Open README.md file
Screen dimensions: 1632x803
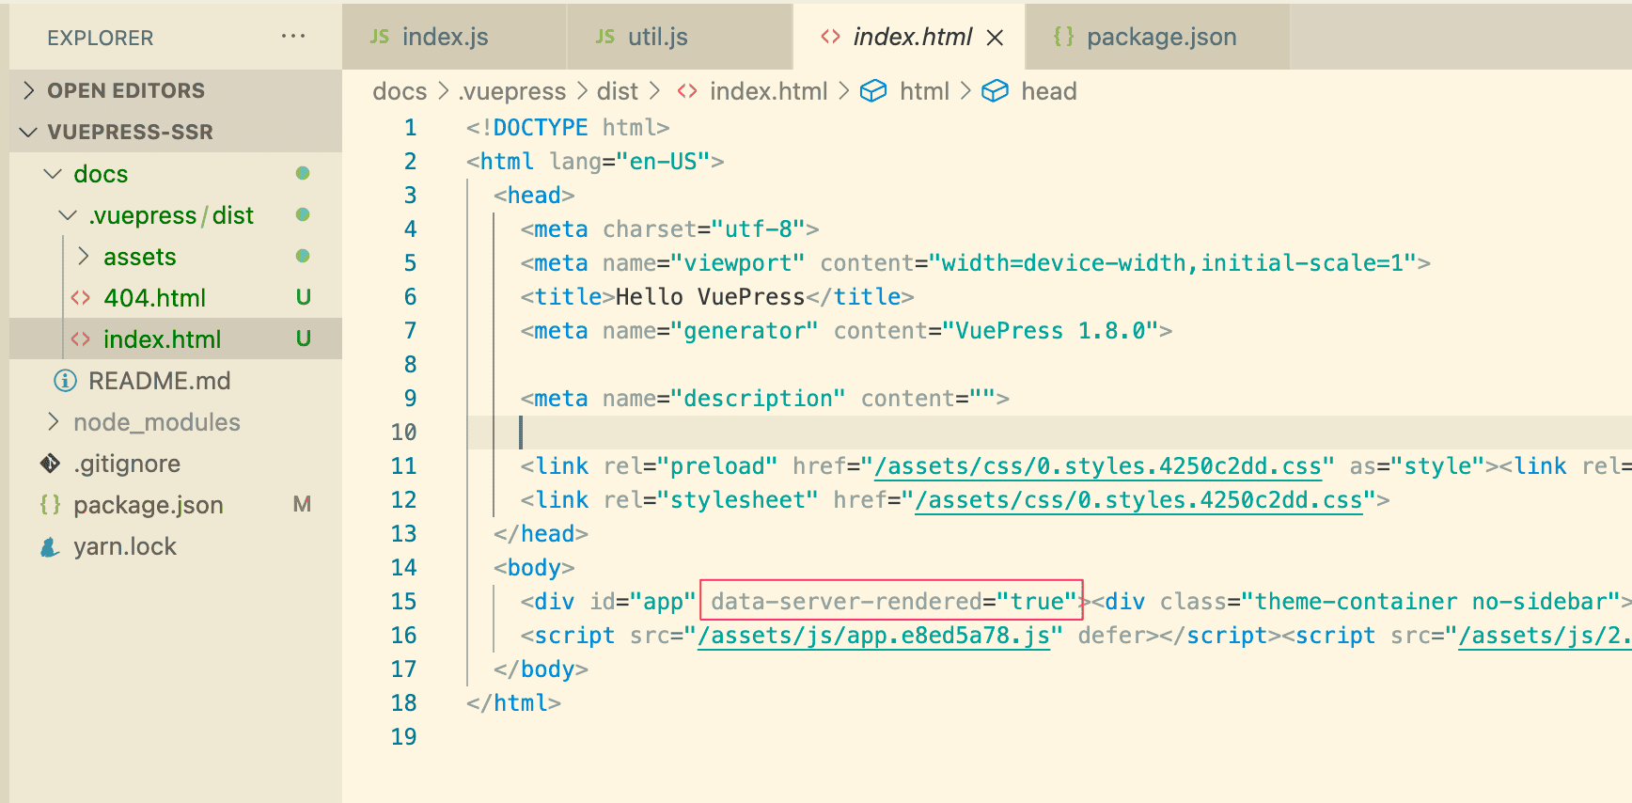(159, 381)
